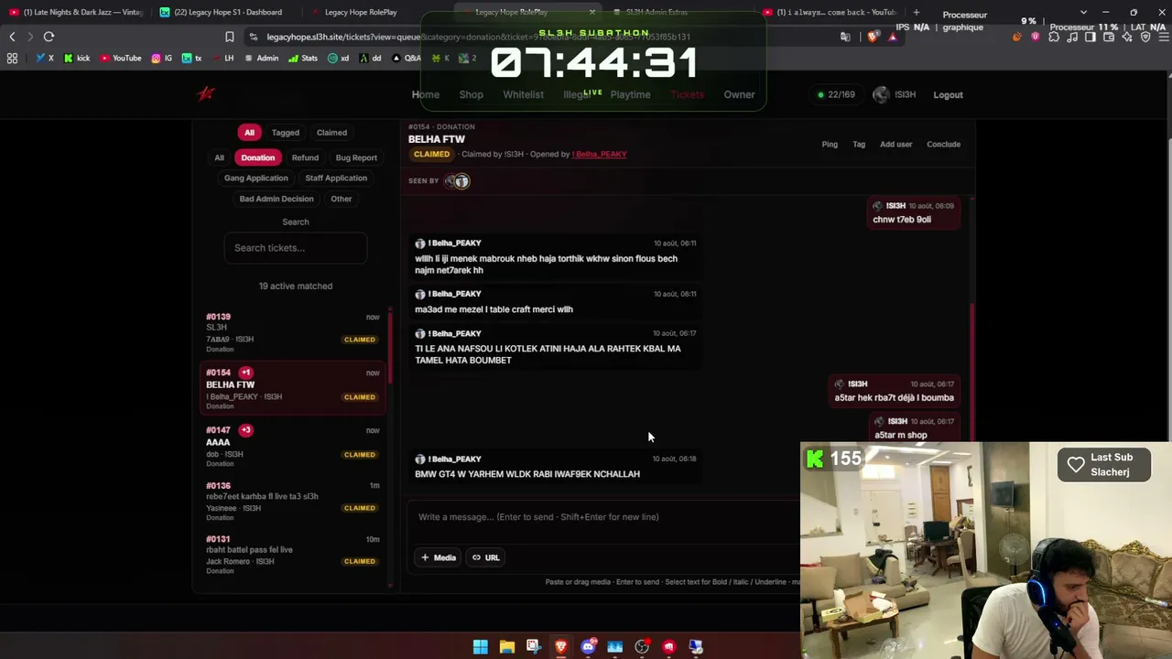This screenshot has height=659, width=1172.
Task: Select the Donation category filter
Action: click(257, 157)
